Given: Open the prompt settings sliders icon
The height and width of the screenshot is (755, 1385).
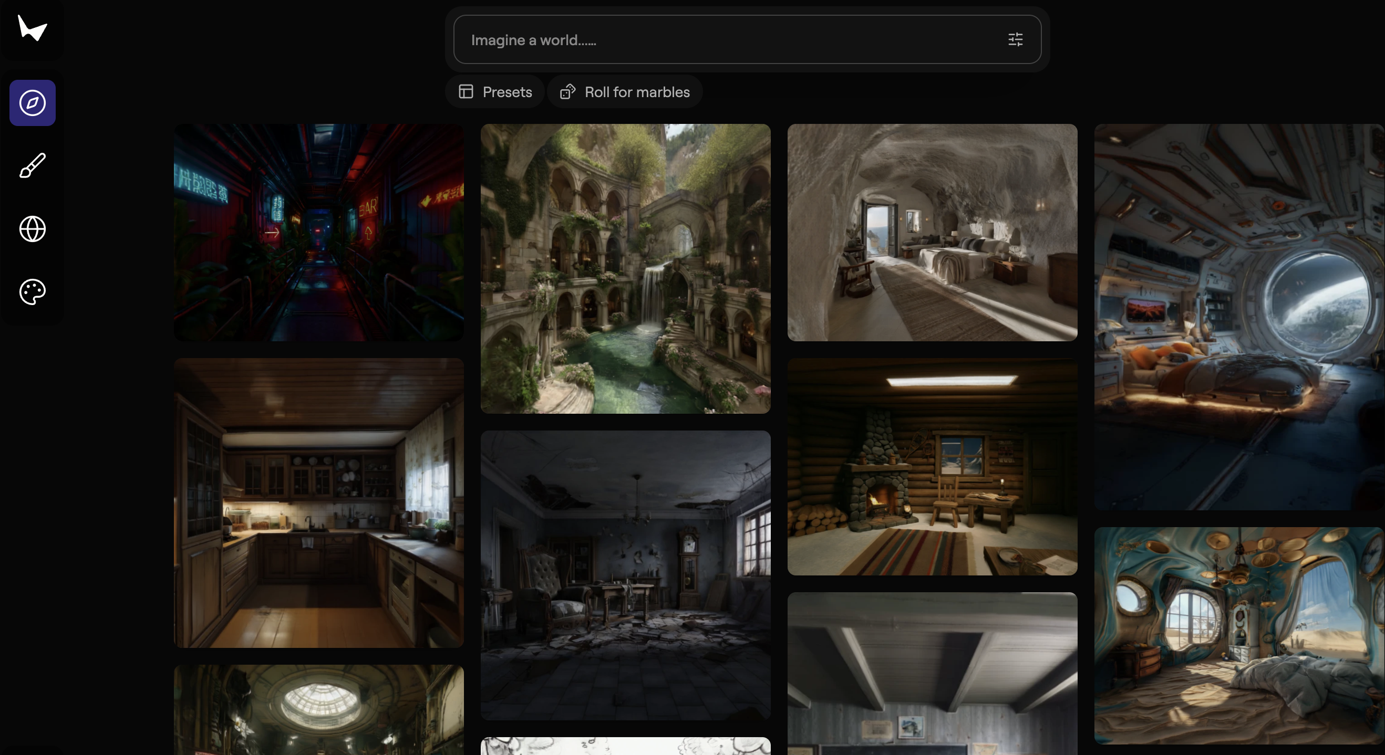Looking at the screenshot, I should (1015, 40).
